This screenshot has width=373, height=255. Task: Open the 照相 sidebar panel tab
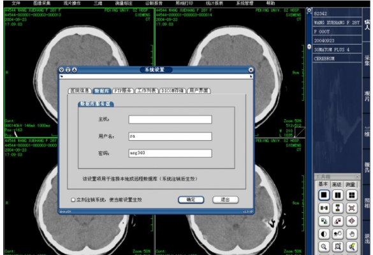367,203
